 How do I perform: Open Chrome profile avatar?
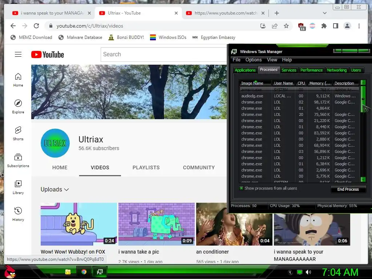tap(347, 26)
